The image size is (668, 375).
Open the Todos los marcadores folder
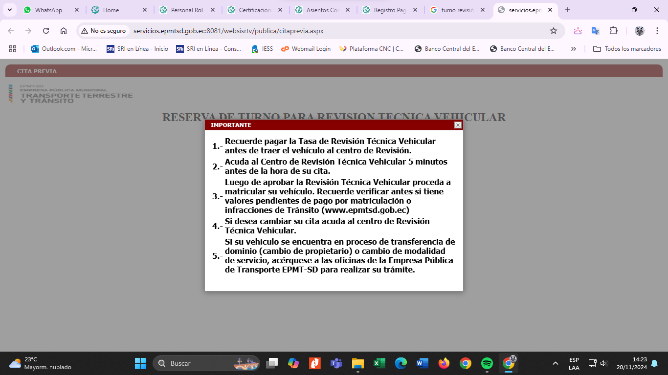pos(627,49)
